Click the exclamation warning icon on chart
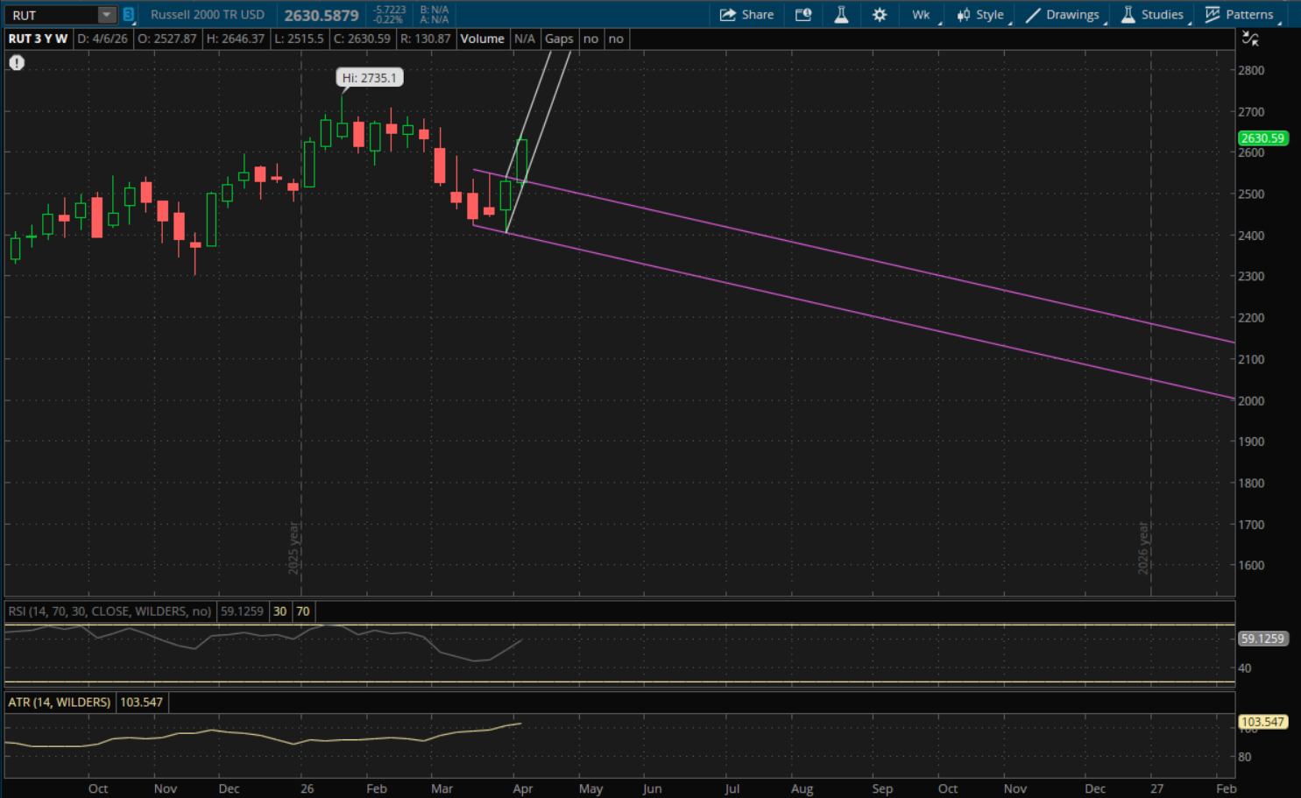 tap(17, 63)
